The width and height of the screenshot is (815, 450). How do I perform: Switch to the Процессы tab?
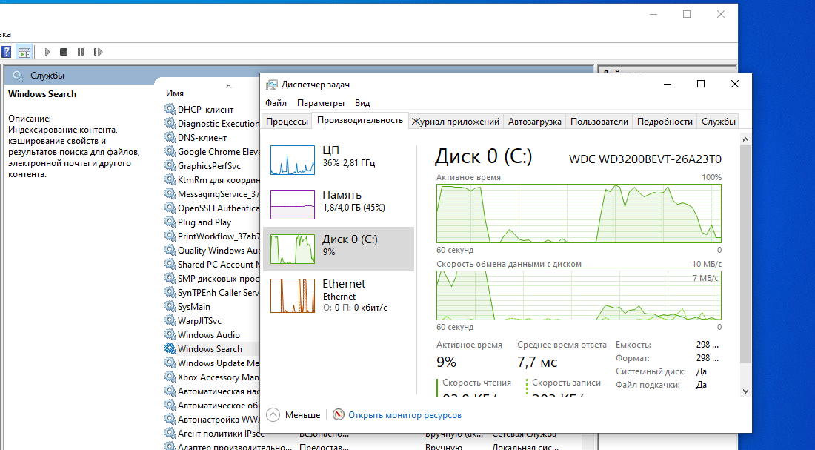(287, 122)
